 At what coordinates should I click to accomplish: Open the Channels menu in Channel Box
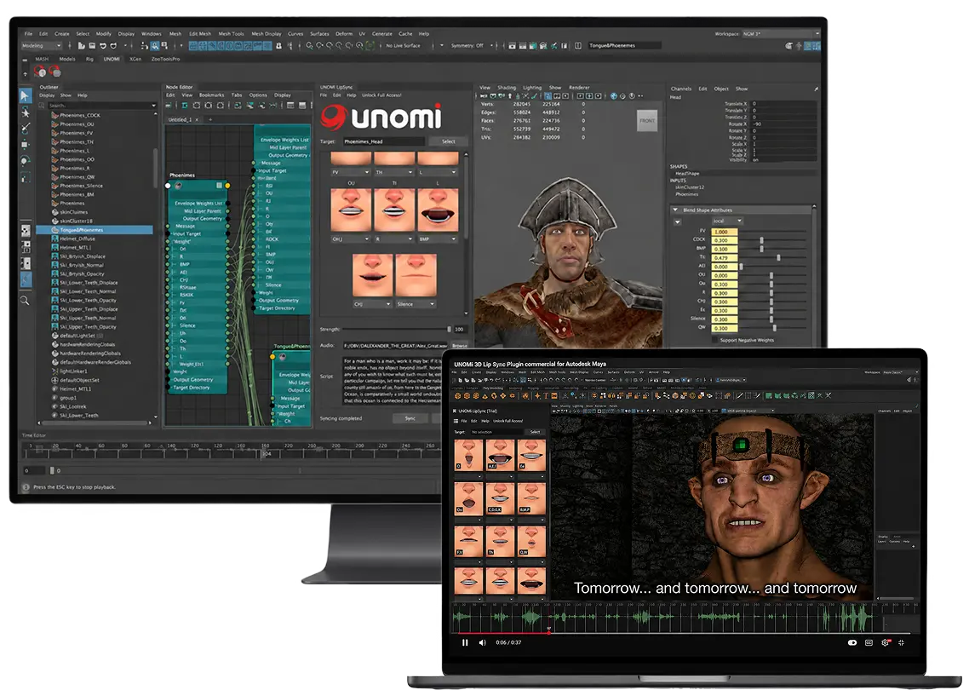click(681, 89)
